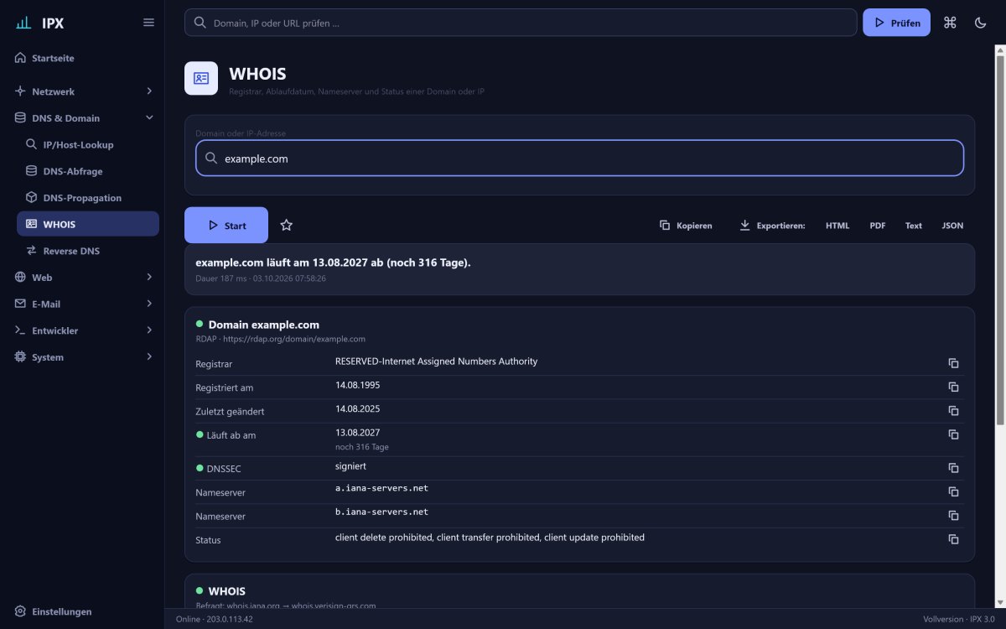This screenshot has width=1006, height=629.
Task: Collapse the DNS & Domain section
Action: pos(149,117)
